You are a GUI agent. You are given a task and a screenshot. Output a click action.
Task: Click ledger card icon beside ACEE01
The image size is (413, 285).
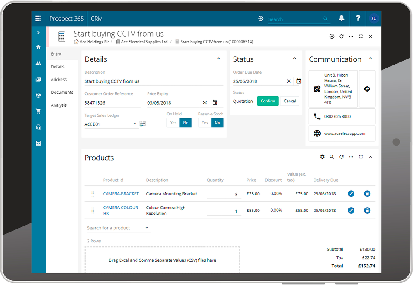pyautogui.click(x=143, y=124)
